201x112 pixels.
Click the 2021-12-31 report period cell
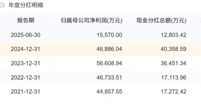[25, 92]
